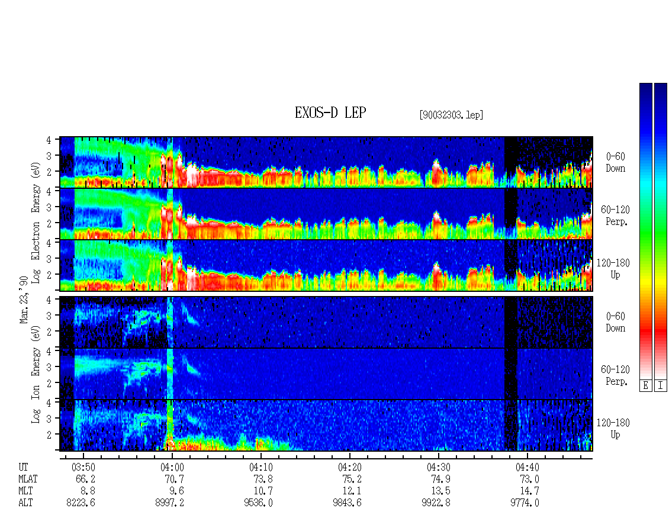Click the MLT value 9.6
The width and height of the screenshot is (669, 518).
[x=176, y=491]
